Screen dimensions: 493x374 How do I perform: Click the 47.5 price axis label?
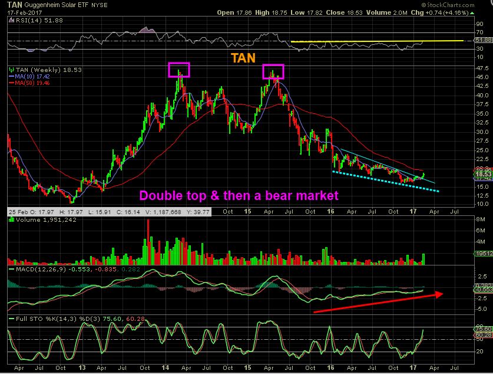click(482, 68)
